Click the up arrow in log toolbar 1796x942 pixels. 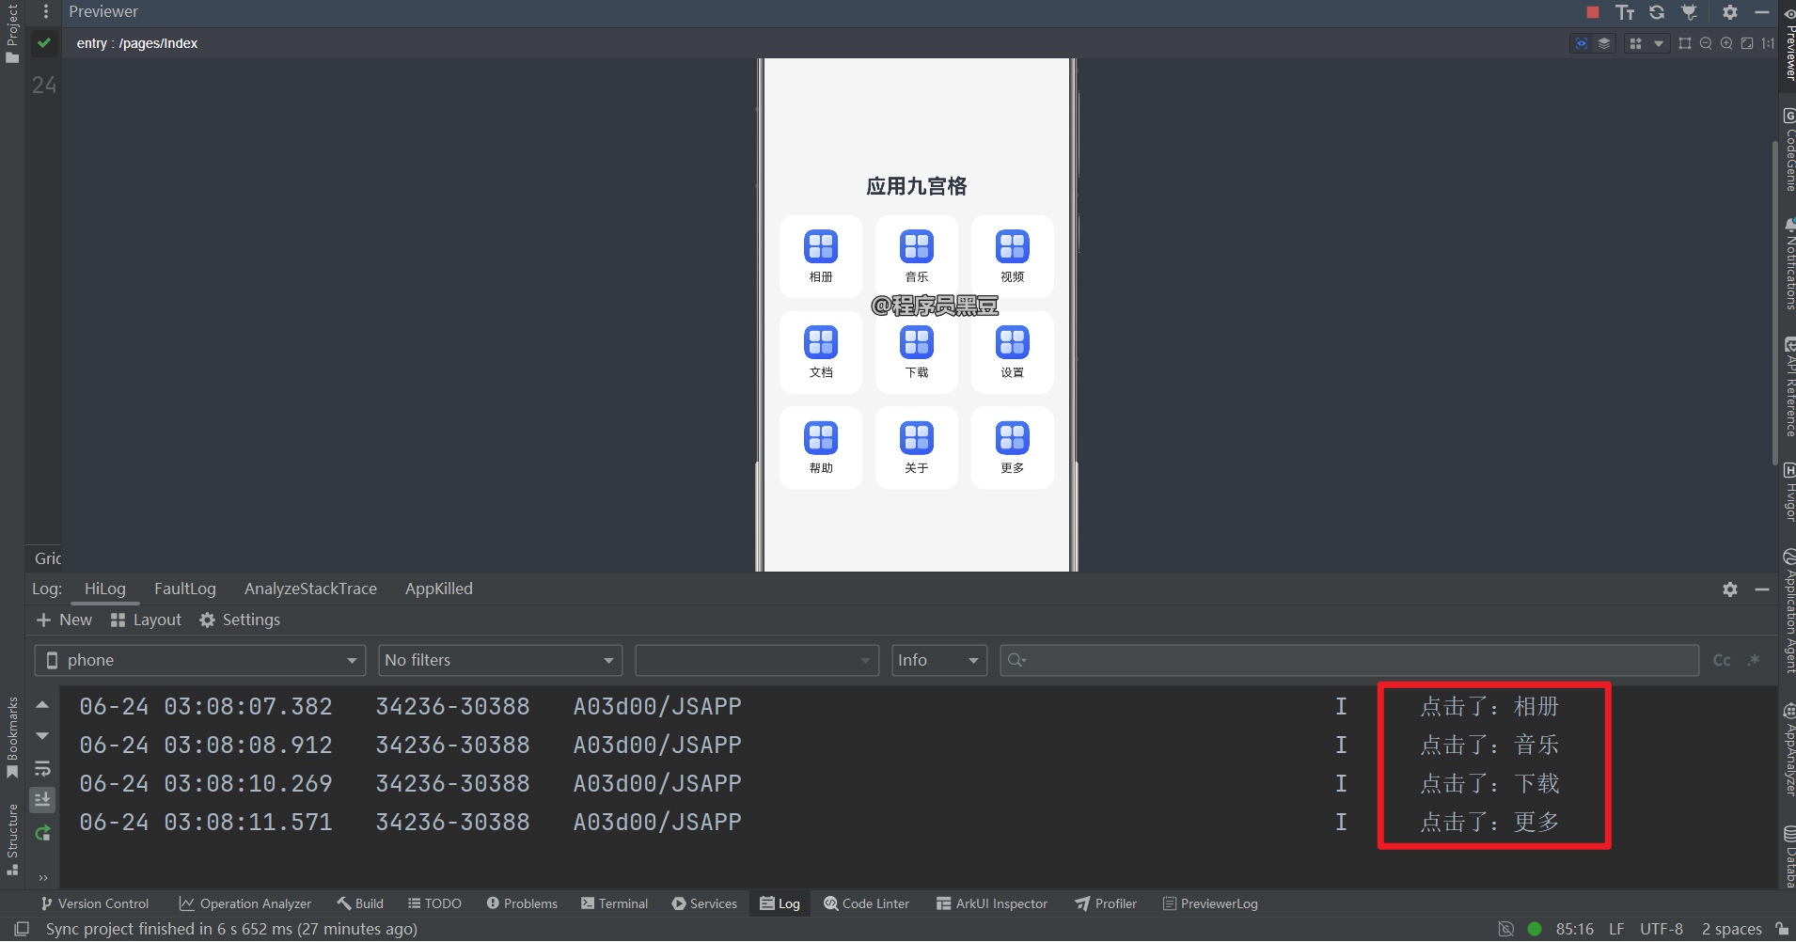point(42,704)
